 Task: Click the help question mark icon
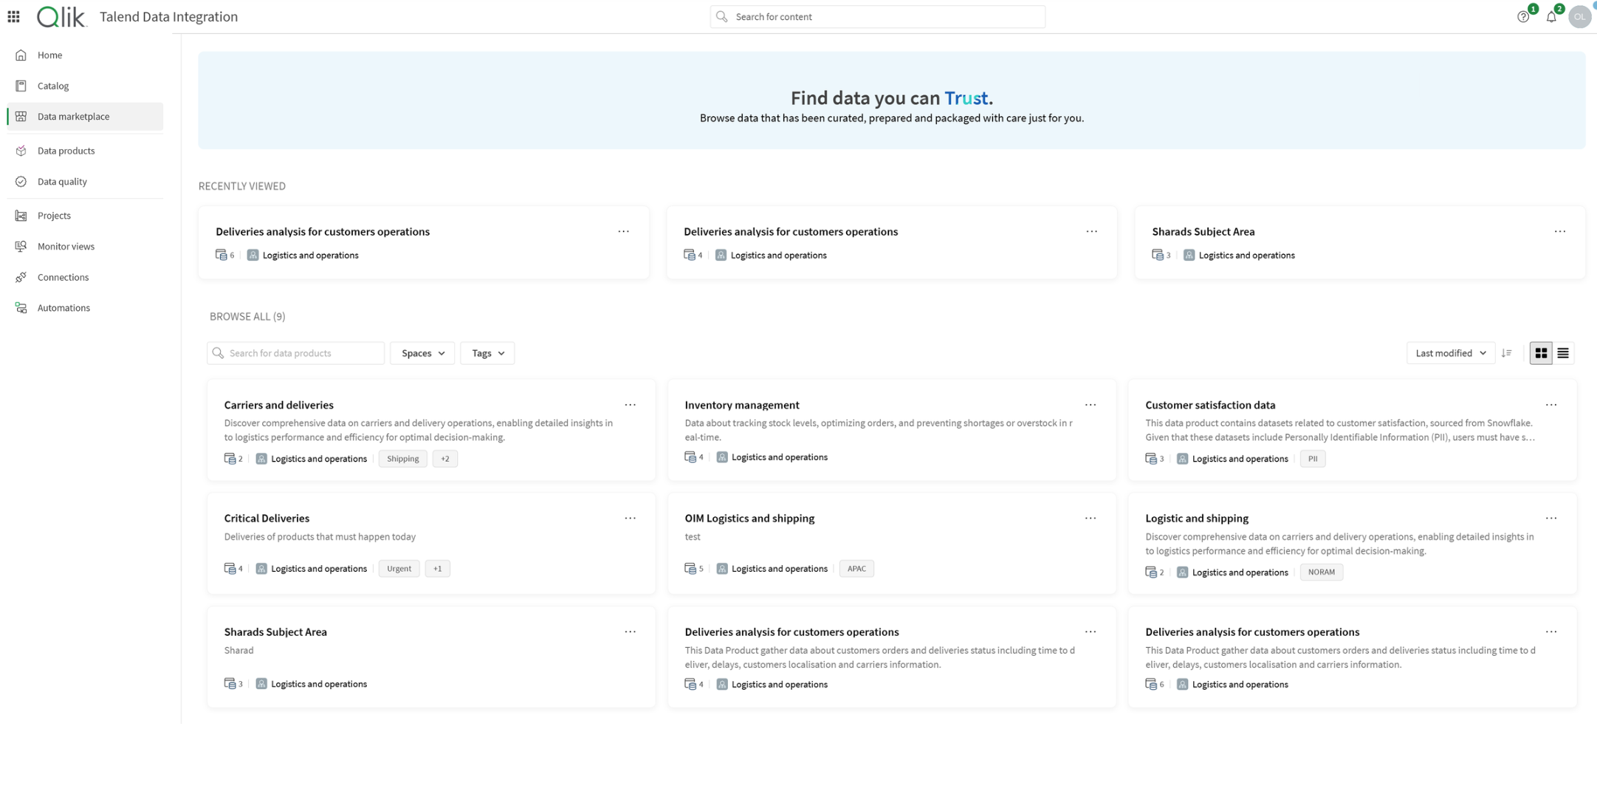click(1522, 17)
